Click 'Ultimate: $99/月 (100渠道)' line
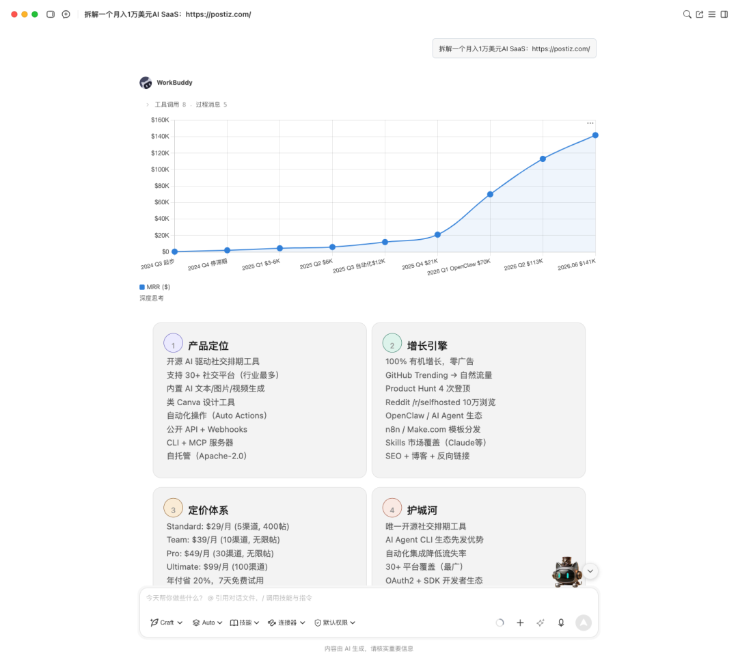Screen dimensions: 738x658 (x=217, y=566)
